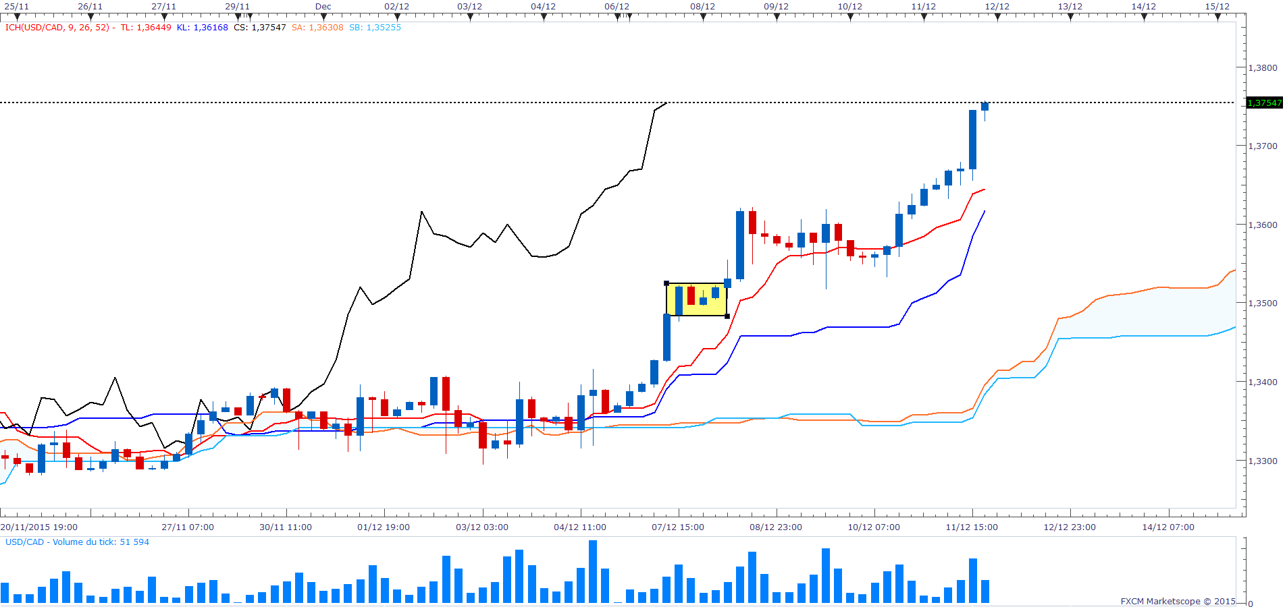1285x607 pixels.
Task: Click the 10/12 07:00 time label
Action: coord(874,527)
